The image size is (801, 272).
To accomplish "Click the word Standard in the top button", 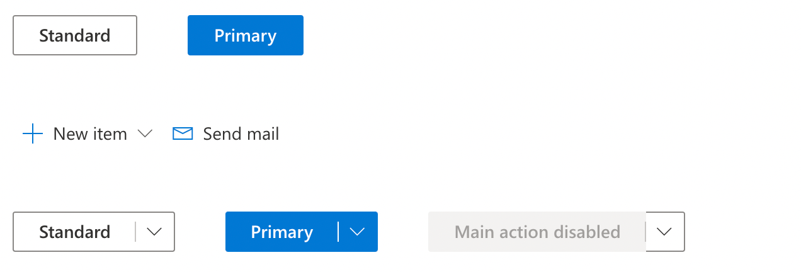I will pyautogui.click(x=74, y=35).
